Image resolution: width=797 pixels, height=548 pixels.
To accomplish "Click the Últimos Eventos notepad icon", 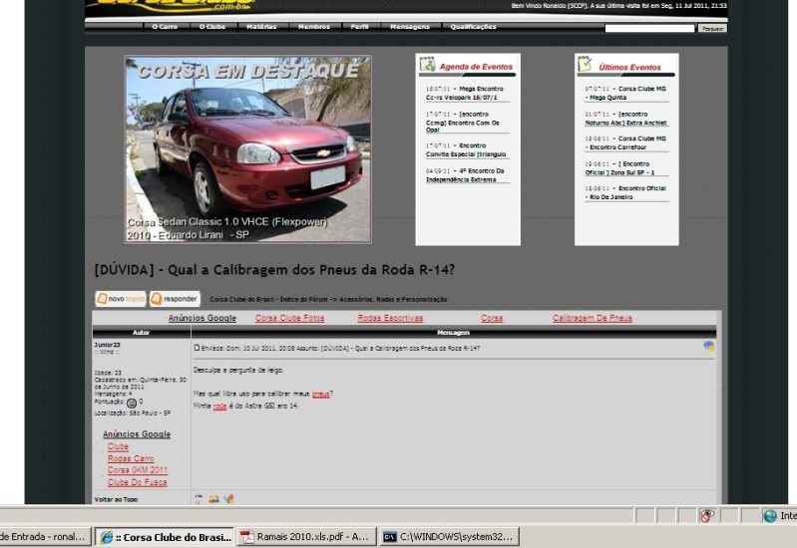I will [x=586, y=64].
